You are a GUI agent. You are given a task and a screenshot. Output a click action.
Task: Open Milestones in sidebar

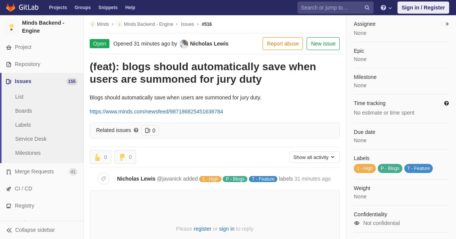click(x=28, y=153)
